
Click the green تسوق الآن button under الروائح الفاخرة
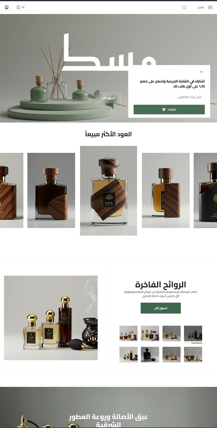pos(161,308)
